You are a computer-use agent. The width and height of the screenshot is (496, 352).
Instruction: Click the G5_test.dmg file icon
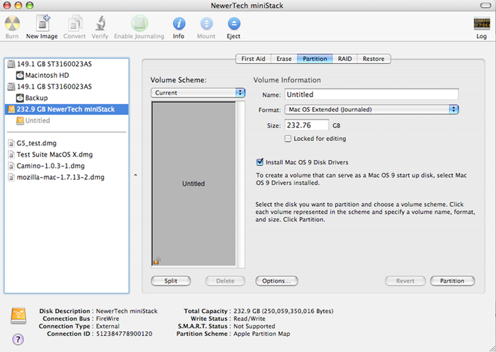coord(11,143)
